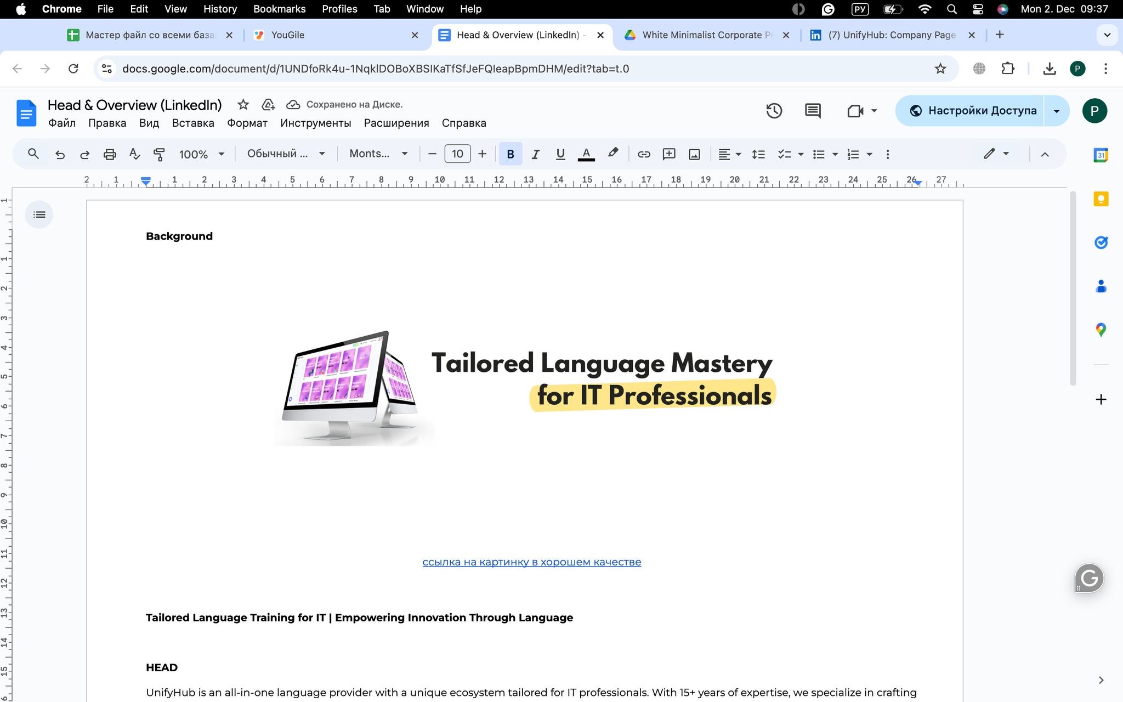Screen dimensions: 1123x702
Task: Click the insert link icon
Action: coord(644,155)
